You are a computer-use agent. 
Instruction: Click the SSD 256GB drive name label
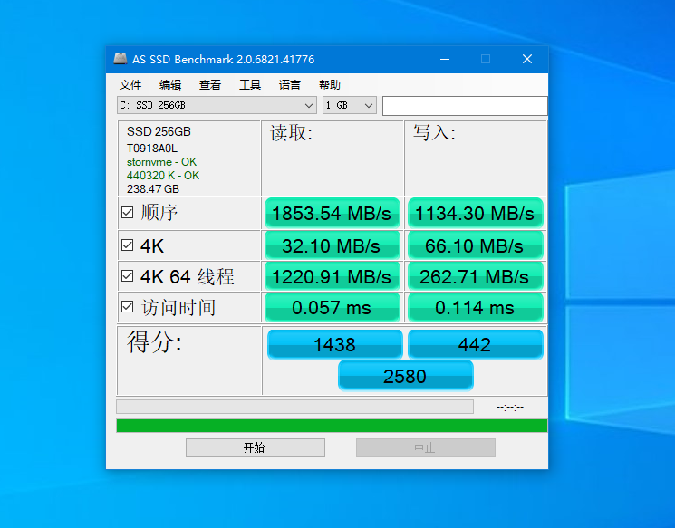pyautogui.click(x=159, y=131)
